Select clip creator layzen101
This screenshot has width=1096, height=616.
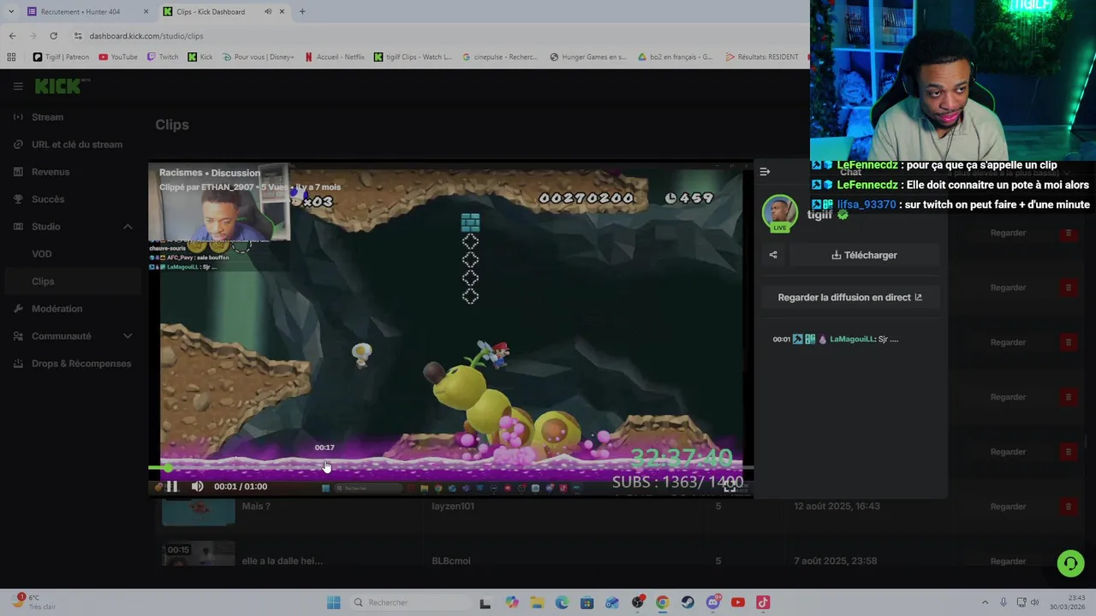(x=453, y=506)
